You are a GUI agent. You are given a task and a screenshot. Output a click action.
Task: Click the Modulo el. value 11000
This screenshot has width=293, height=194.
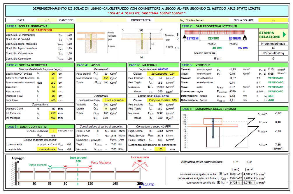[160, 87]
